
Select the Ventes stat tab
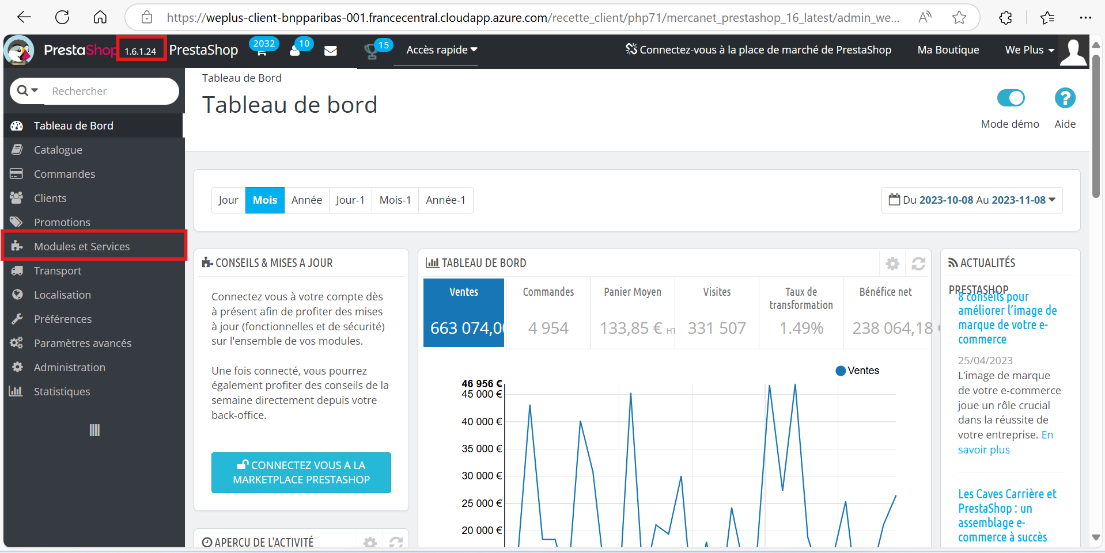coord(464,313)
